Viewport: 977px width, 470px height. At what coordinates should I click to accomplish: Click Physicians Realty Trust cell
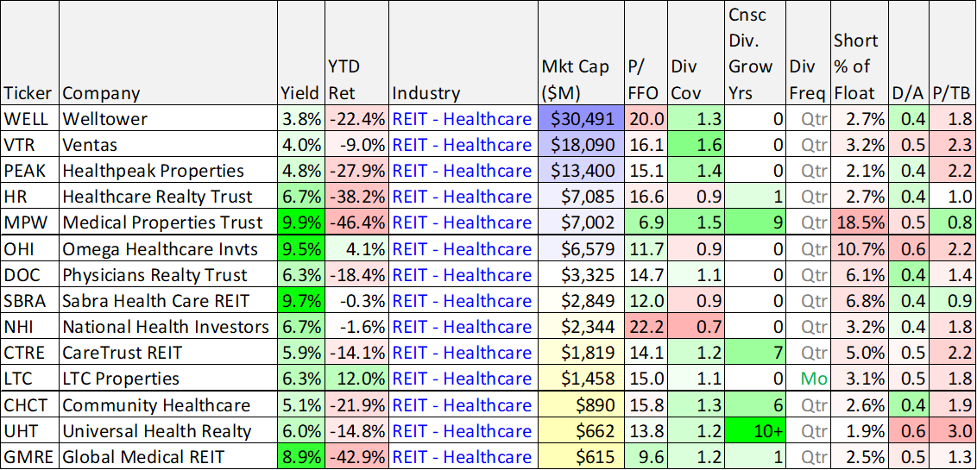[168, 275]
